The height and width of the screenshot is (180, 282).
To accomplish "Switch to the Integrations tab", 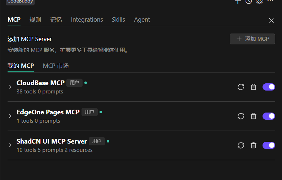I will [x=87, y=19].
